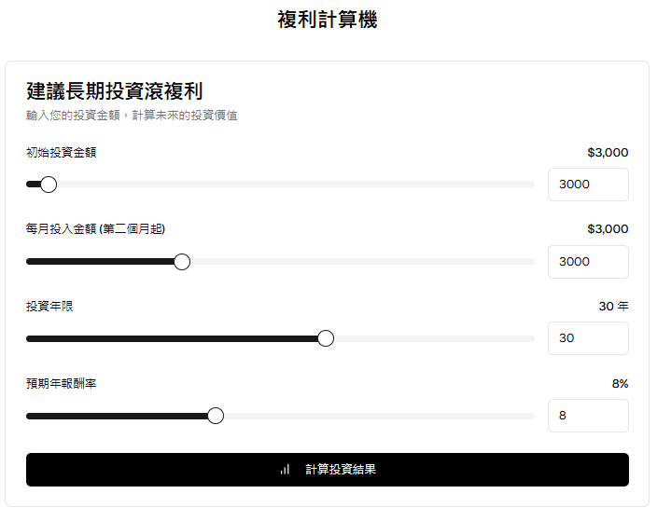Click the 初始投資金額 slider handle
The width and height of the screenshot is (671, 521).
pyautogui.click(x=49, y=185)
